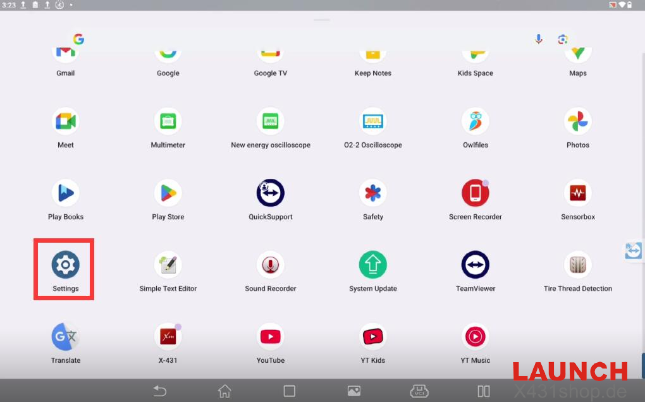Launch the O2-2 Oscilloscope app
Screen dimensions: 645x402
click(x=372, y=121)
